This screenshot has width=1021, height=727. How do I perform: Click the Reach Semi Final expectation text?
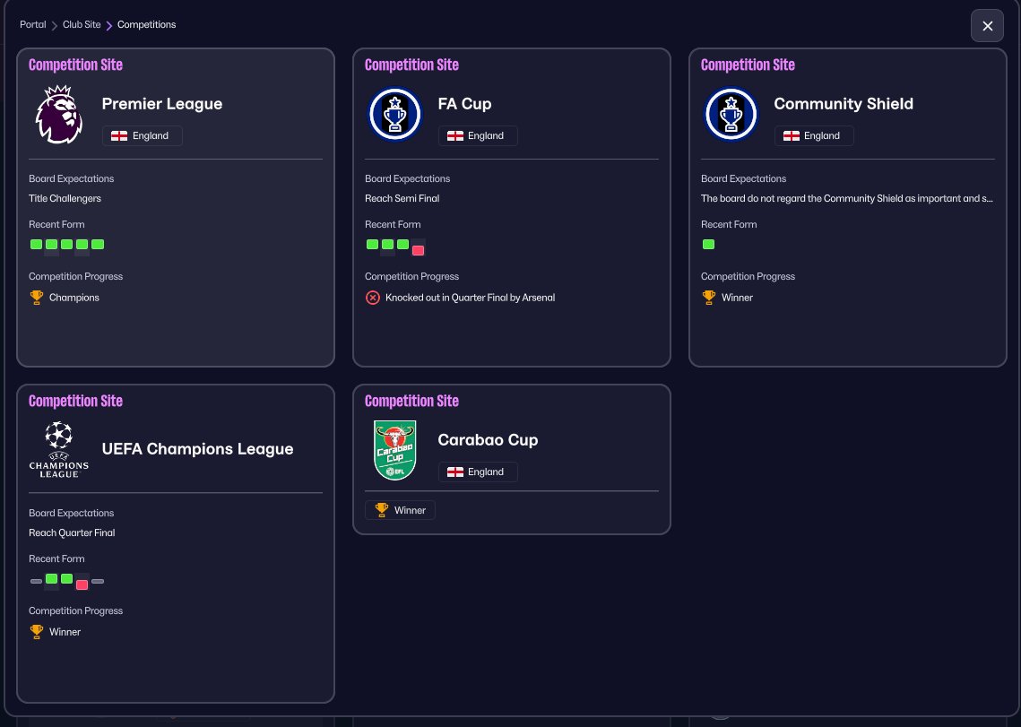402,198
